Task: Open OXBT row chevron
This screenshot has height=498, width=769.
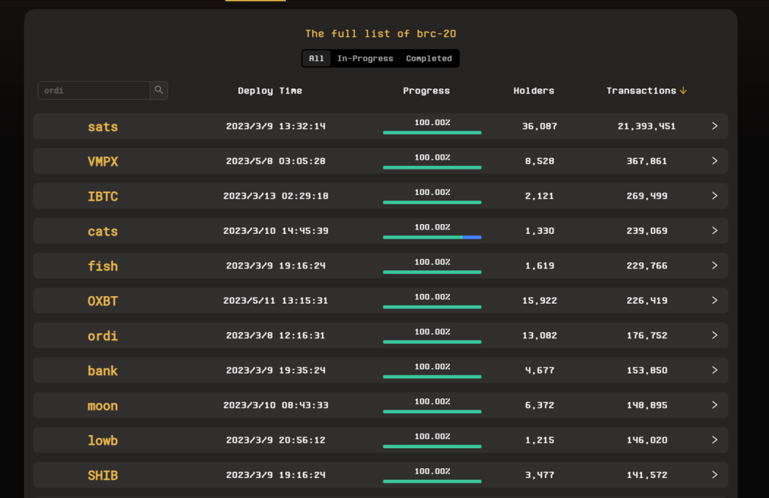Action: point(714,300)
